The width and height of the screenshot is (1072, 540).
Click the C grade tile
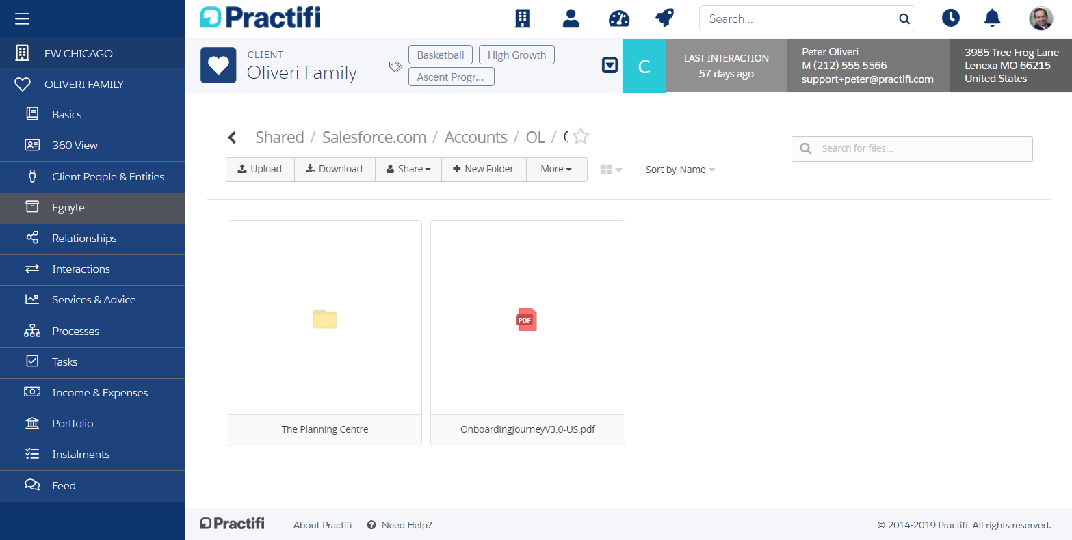[x=644, y=66]
